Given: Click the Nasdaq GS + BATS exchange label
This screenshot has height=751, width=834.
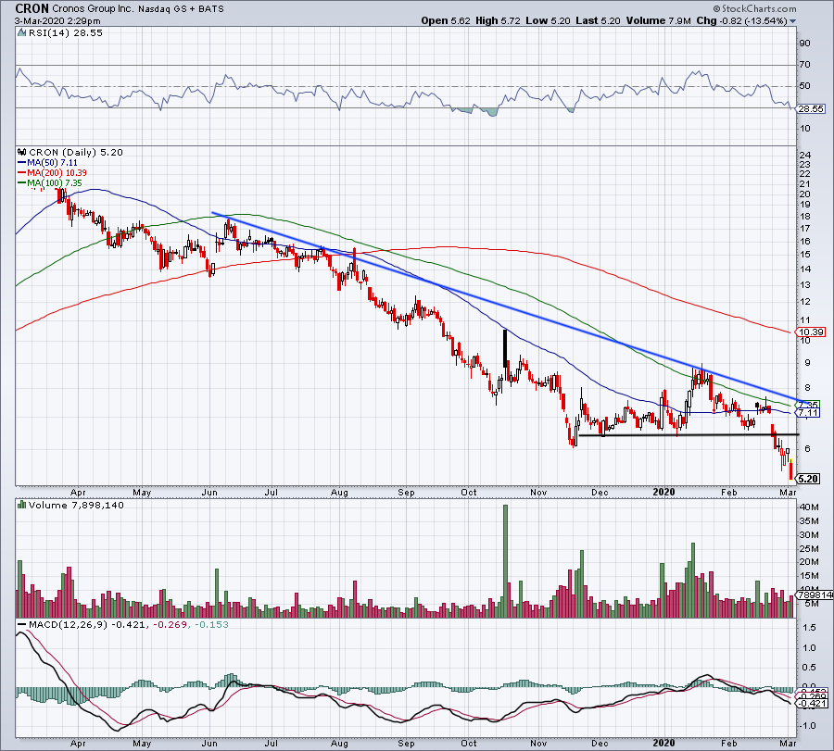Looking at the screenshot, I should click(181, 9).
